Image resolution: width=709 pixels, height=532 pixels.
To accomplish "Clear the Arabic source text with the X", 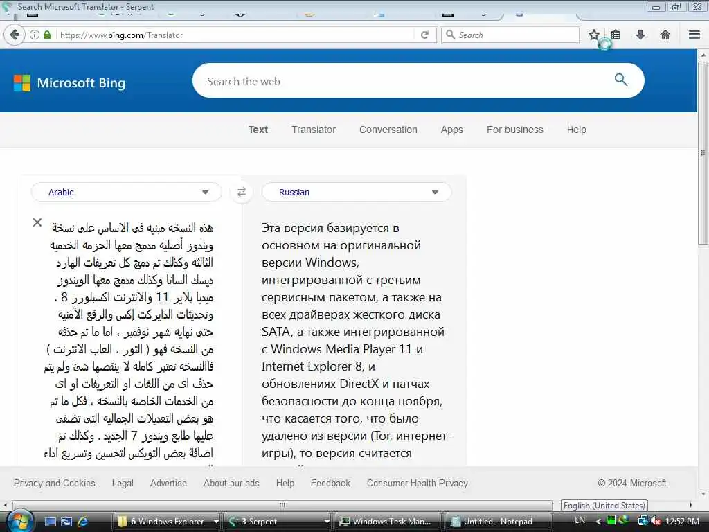I will (x=37, y=222).
